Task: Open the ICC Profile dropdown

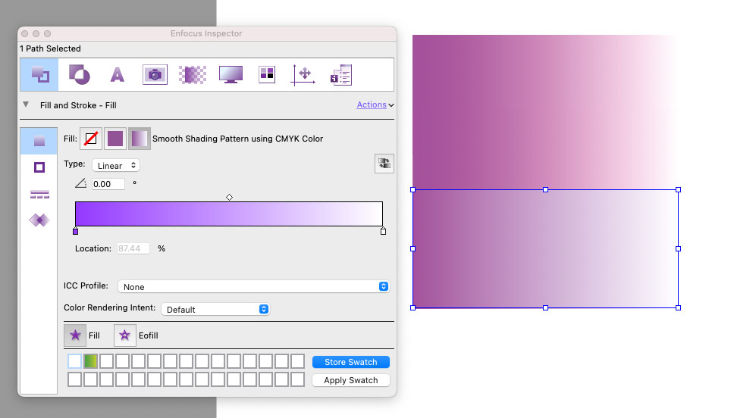Action: [x=253, y=286]
